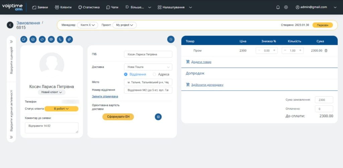Go back with the round arrow button
This screenshot has width=343, height=168.
point(10,25)
